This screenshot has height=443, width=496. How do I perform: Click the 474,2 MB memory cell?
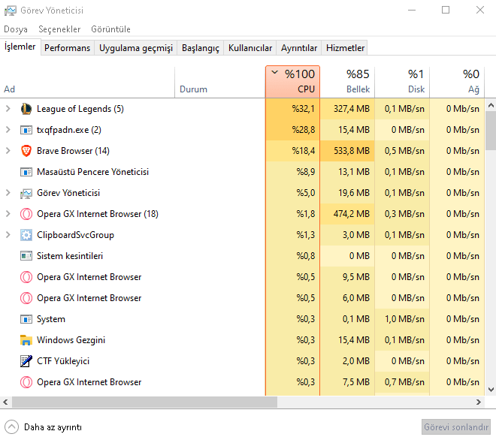pyautogui.click(x=347, y=214)
